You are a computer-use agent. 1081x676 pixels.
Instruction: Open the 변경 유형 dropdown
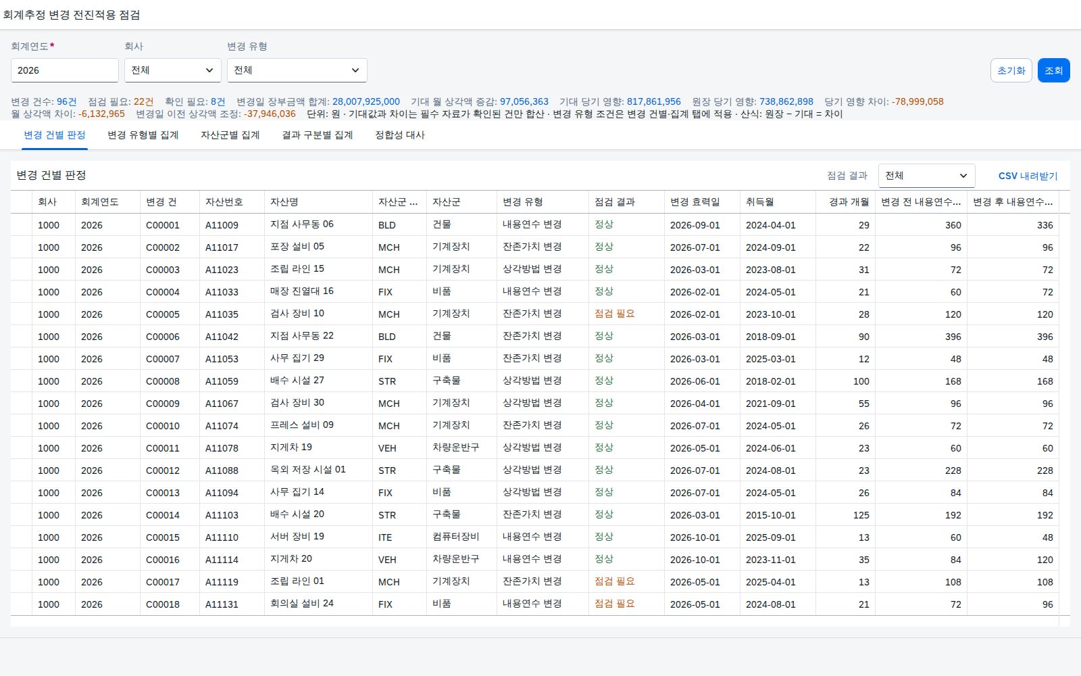coord(297,70)
